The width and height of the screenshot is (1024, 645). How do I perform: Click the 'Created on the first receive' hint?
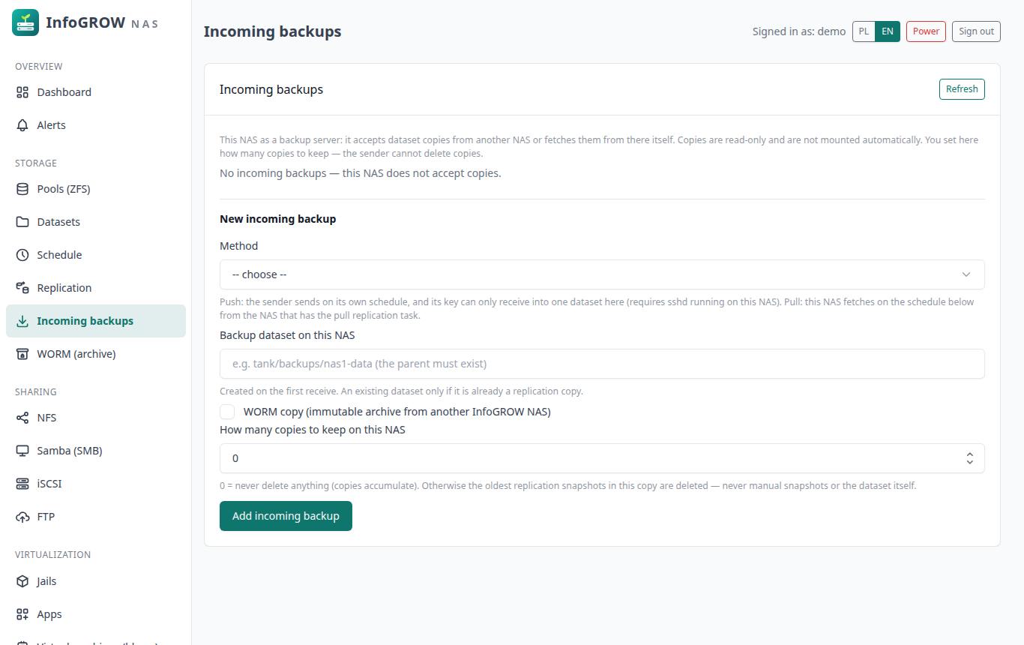(x=401, y=391)
